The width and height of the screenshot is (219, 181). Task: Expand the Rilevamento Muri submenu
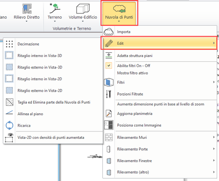(160, 137)
